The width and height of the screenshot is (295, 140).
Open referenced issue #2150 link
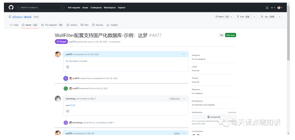(72, 105)
